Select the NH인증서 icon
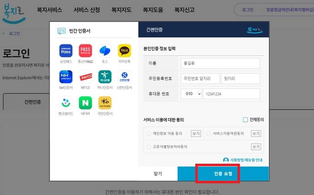This screenshot has width=314, height=195. click(x=66, y=77)
